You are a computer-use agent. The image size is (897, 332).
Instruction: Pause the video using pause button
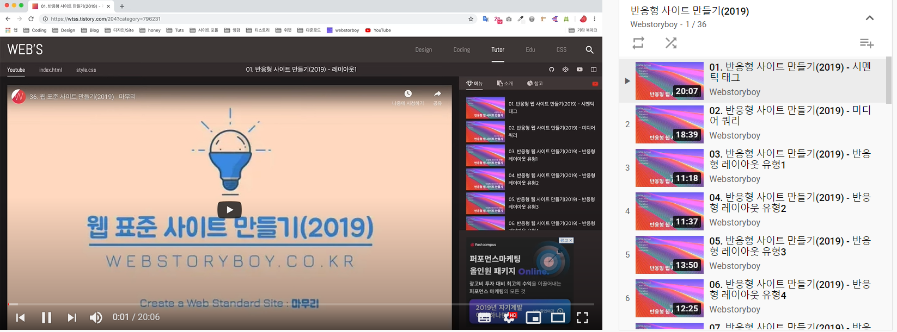coord(46,317)
